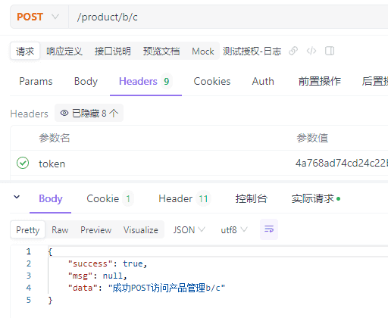This screenshot has height=318, width=388.
Task: Open the utf8 encoding dropdown
Action: [x=234, y=230]
